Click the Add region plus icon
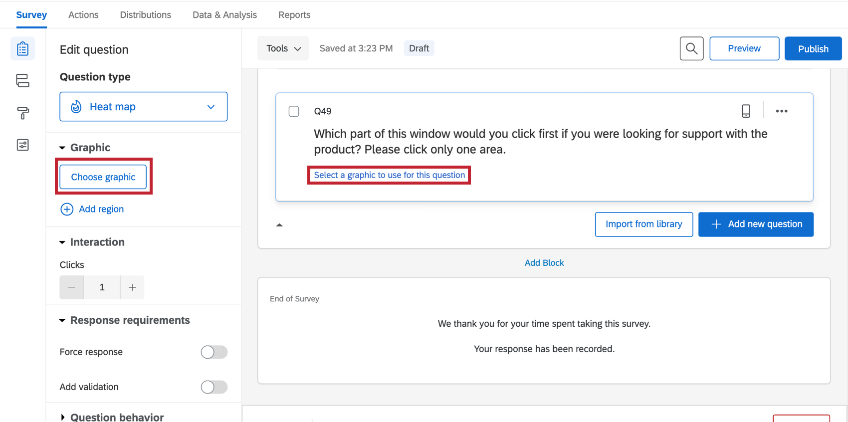 point(67,209)
